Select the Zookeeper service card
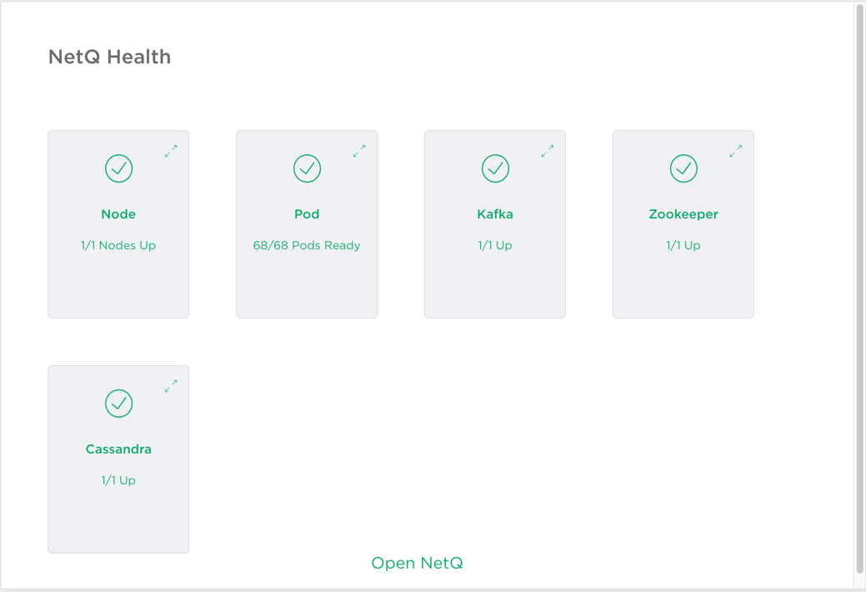Screen dimensions: 866x592 683,223
